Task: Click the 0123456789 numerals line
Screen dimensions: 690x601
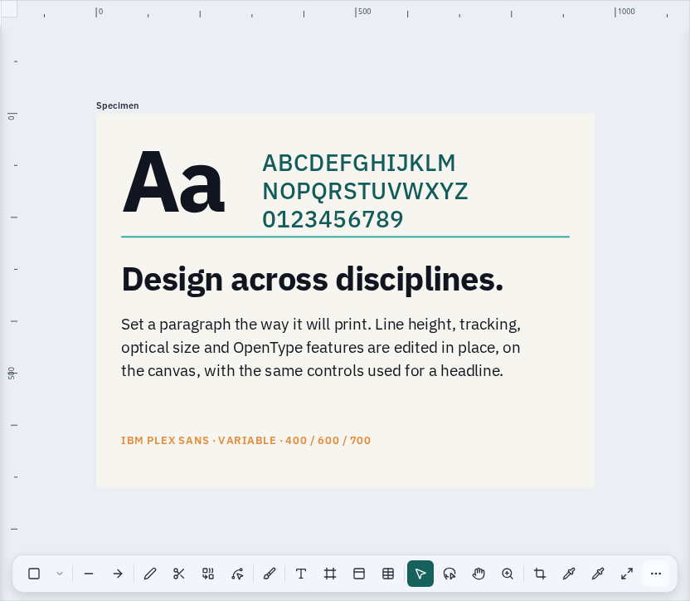Action: [x=333, y=219]
